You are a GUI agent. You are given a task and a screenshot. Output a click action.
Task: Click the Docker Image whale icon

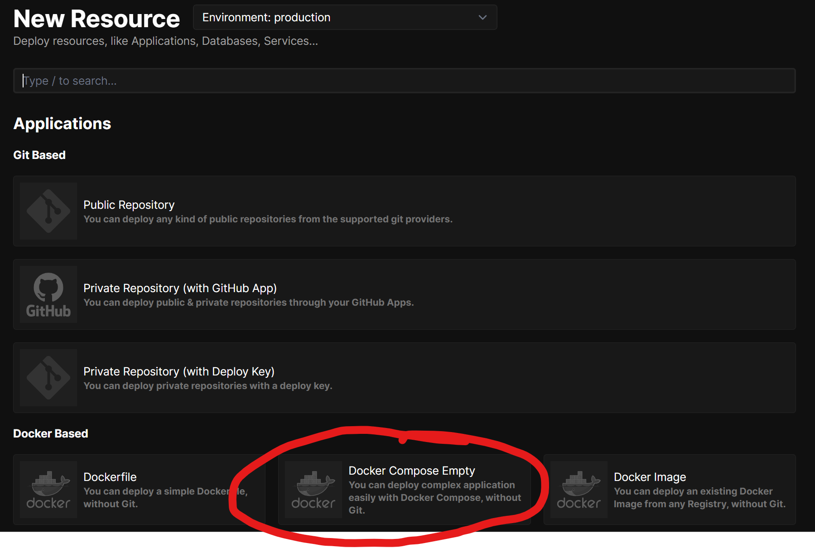(579, 490)
